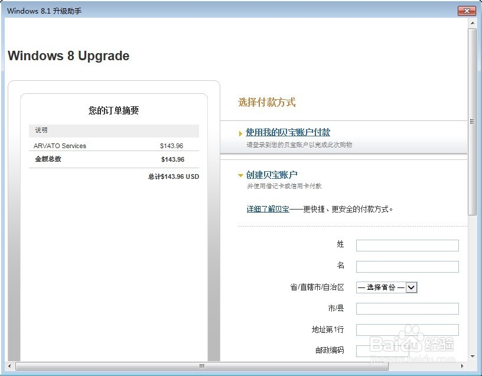Click the horizontal scrollbar right arrow
The width and height of the screenshot is (482, 376).
[x=462, y=366]
